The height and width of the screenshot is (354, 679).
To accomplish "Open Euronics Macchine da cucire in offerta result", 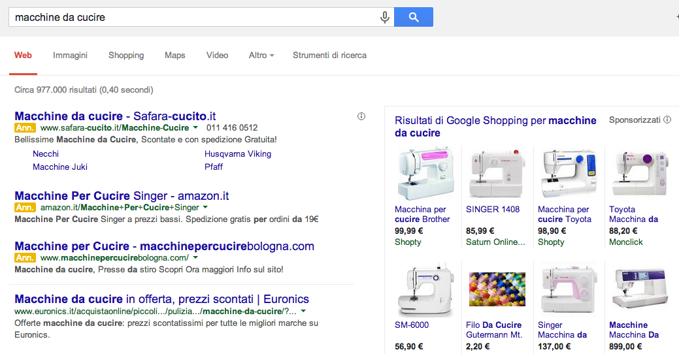I will pos(161,299).
